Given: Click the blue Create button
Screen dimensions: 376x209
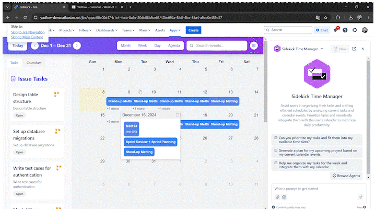Looking at the screenshot, I should point(193,30).
